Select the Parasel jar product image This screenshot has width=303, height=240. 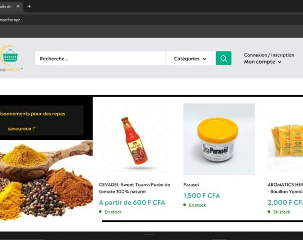[x=219, y=139]
